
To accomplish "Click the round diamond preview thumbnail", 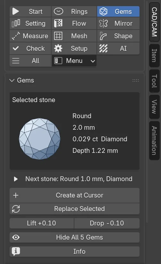I will click(x=40, y=139).
